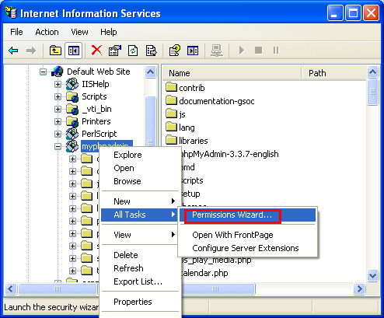Screen dimensions: 384x318
Task: Click the Forward arrow toolbar icon
Action: coord(31,51)
